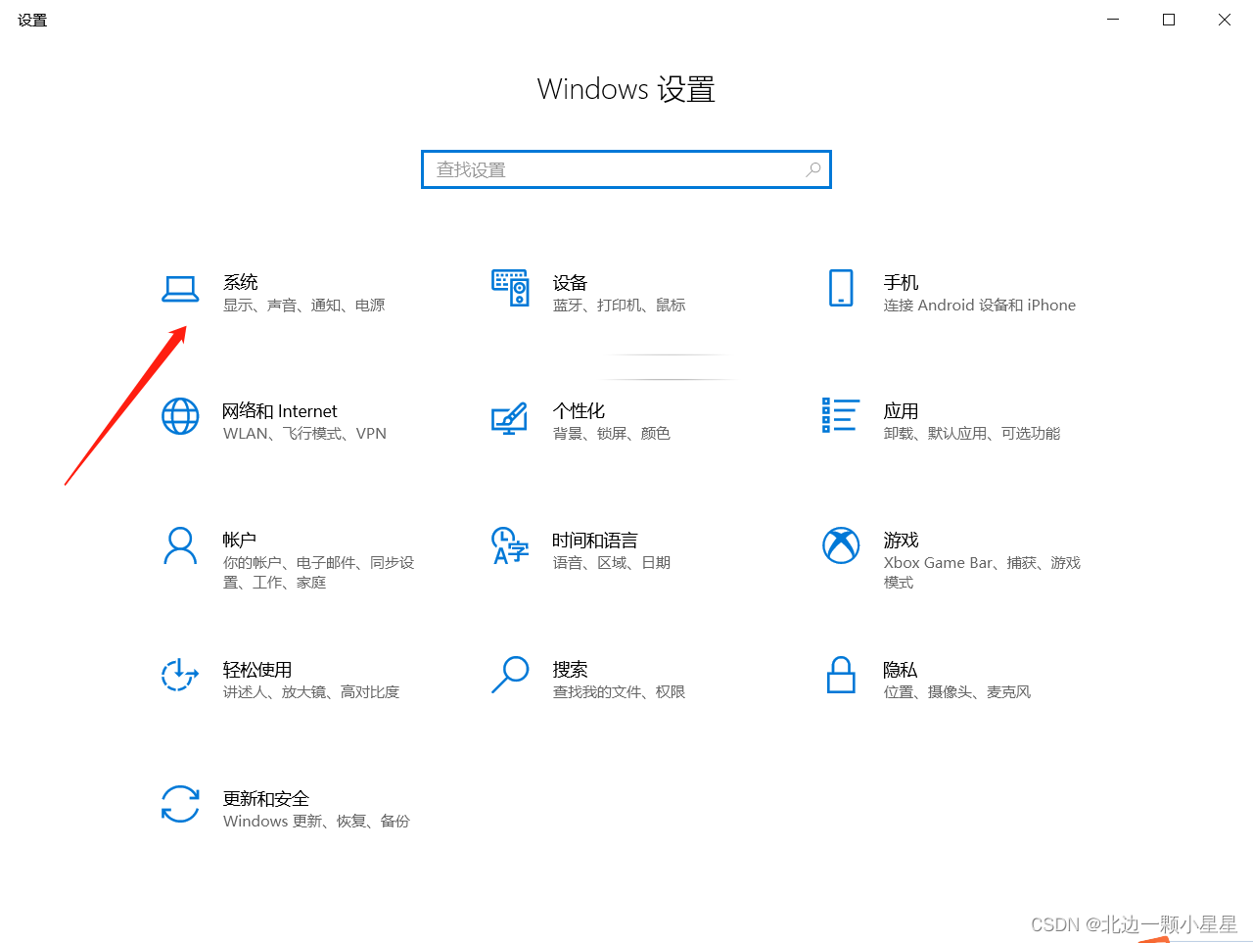
Task: Select the 设备 category title
Action: tap(570, 282)
